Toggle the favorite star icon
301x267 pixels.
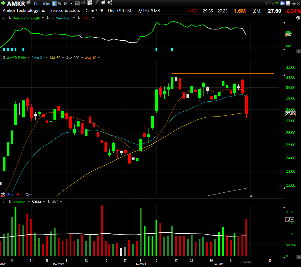(268, 3)
